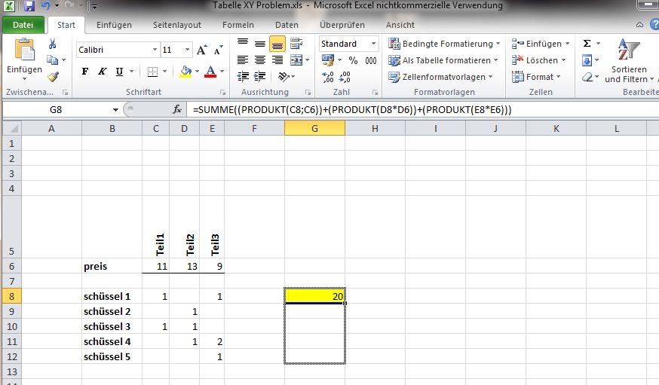Switch to the Einfügen ribbon tab
659x385 pixels.
pos(114,25)
